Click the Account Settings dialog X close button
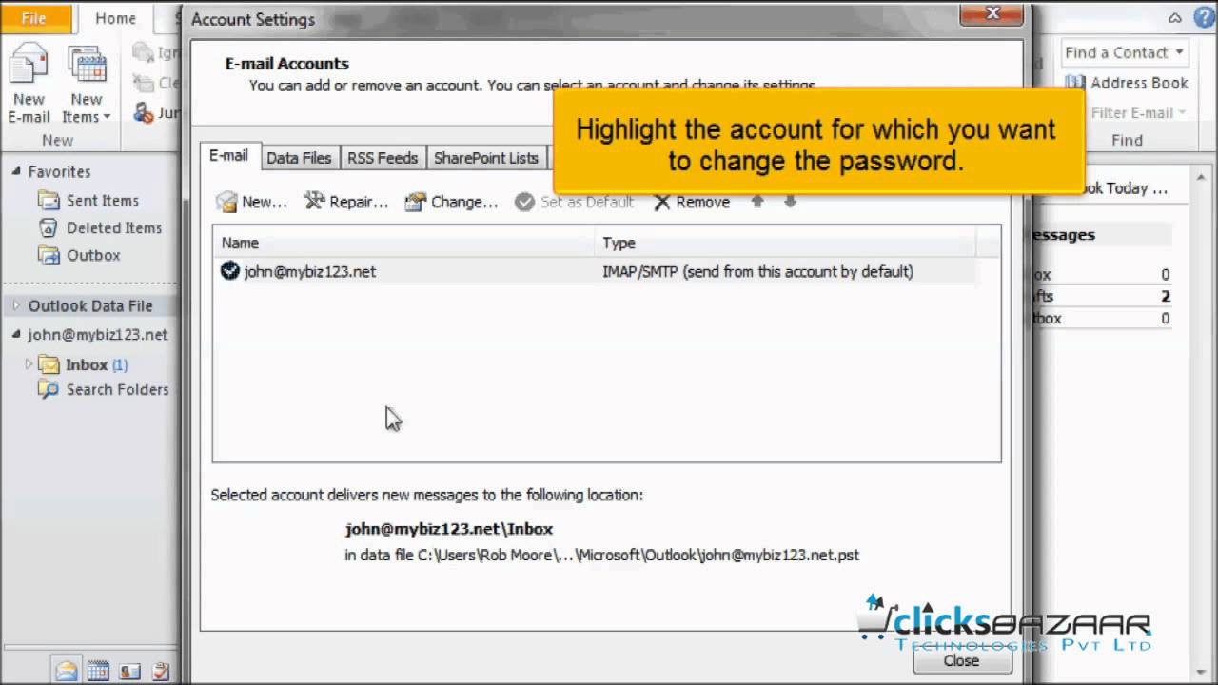Image resolution: width=1218 pixels, height=685 pixels. [x=992, y=13]
